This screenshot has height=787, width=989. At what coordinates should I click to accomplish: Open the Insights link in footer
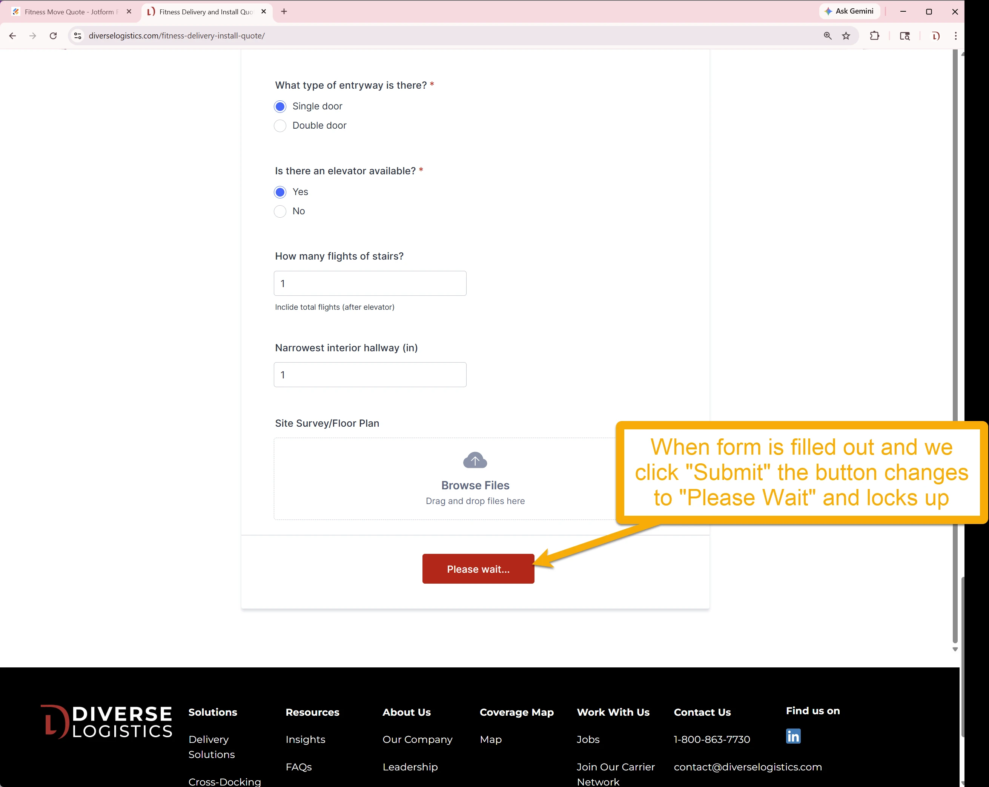point(305,739)
